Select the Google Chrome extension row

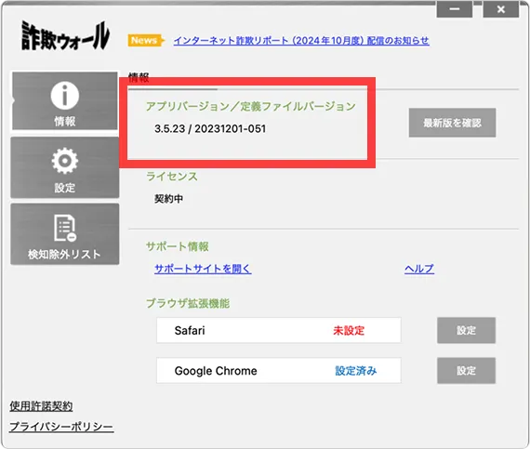tap(279, 370)
